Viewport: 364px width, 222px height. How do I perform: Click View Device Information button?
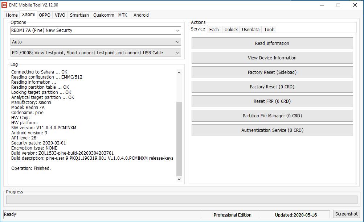[x=272, y=58]
